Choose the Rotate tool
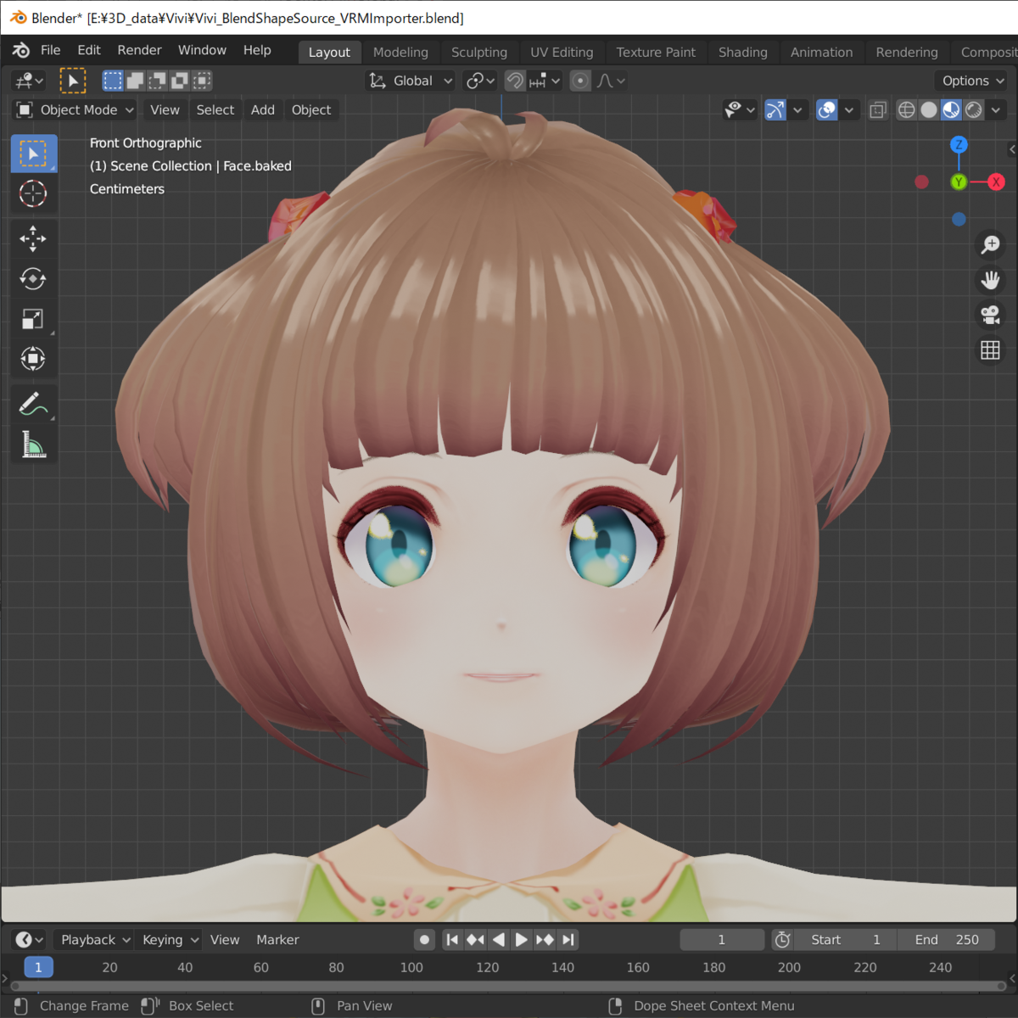The width and height of the screenshot is (1018, 1018). pyautogui.click(x=33, y=278)
